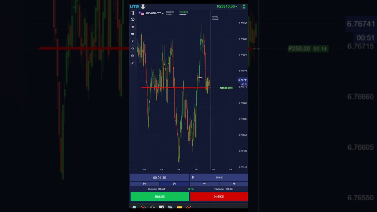Click the ₽250.00 01:14 open trade label
377x212 pixels.
226,88
